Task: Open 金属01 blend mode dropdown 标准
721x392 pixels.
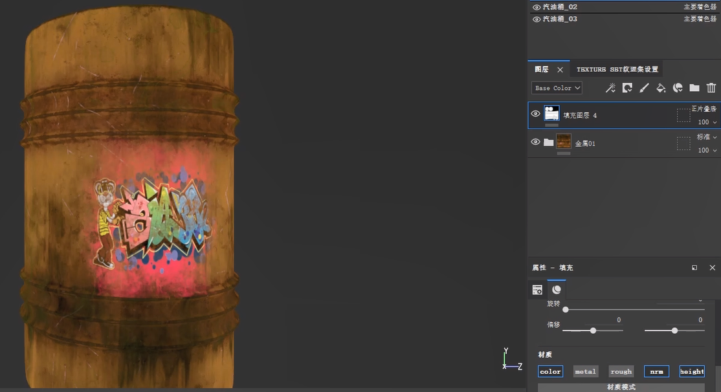Action: point(706,137)
